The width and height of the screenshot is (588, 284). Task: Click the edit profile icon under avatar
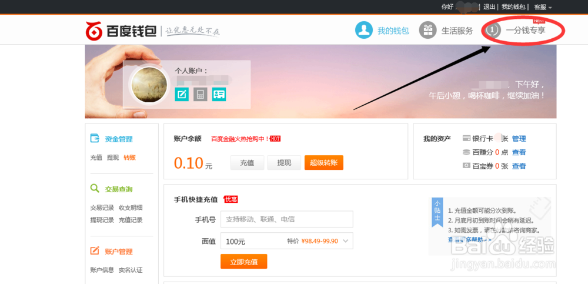(182, 94)
